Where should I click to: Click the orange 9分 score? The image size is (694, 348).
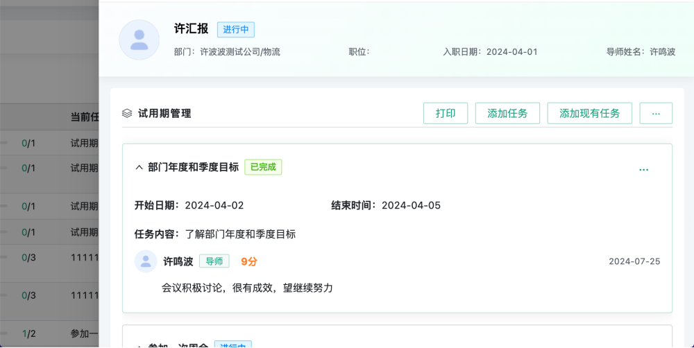click(249, 261)
